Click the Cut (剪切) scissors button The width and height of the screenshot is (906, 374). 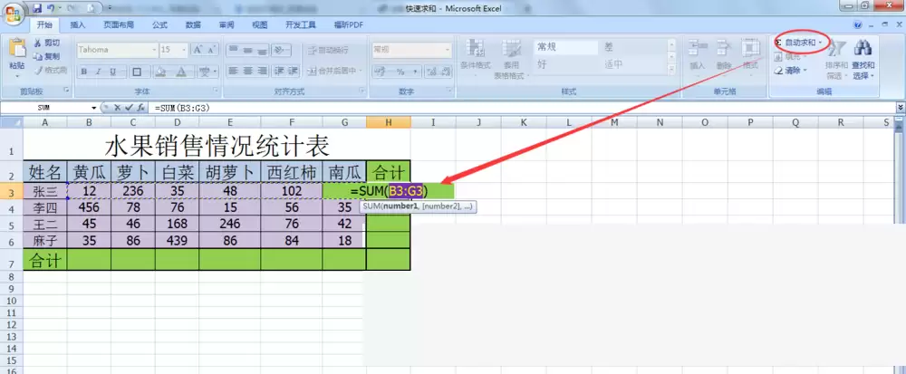(46, 43)
